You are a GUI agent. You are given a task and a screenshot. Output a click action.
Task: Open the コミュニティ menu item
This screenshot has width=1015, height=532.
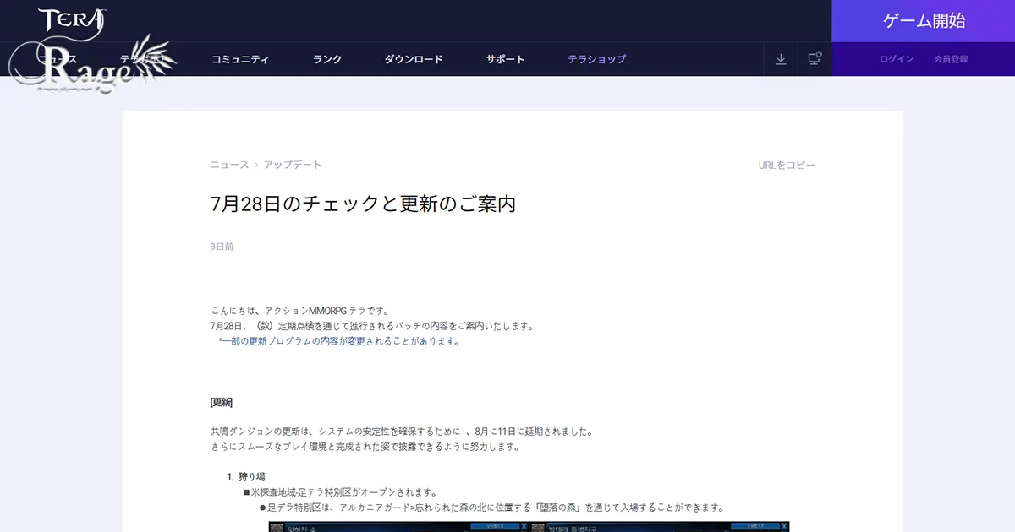click(240, 59)
